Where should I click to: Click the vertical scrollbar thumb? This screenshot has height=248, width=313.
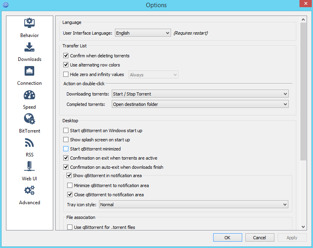[x=303, y=91]
